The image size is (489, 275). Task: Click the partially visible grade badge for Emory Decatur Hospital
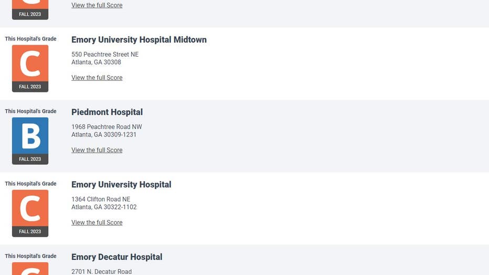(30, 269)
